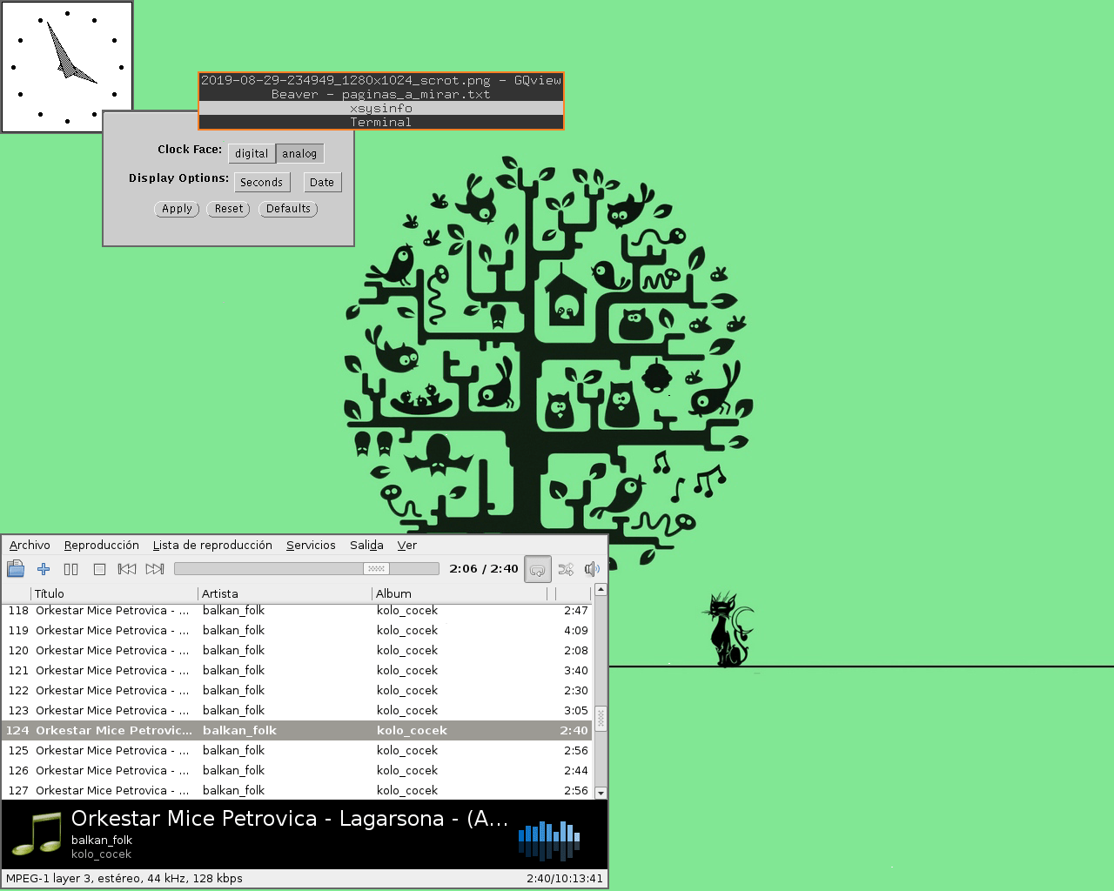Click the Defaults button
The image size is (1114, 891).
(x=288, y=209)
